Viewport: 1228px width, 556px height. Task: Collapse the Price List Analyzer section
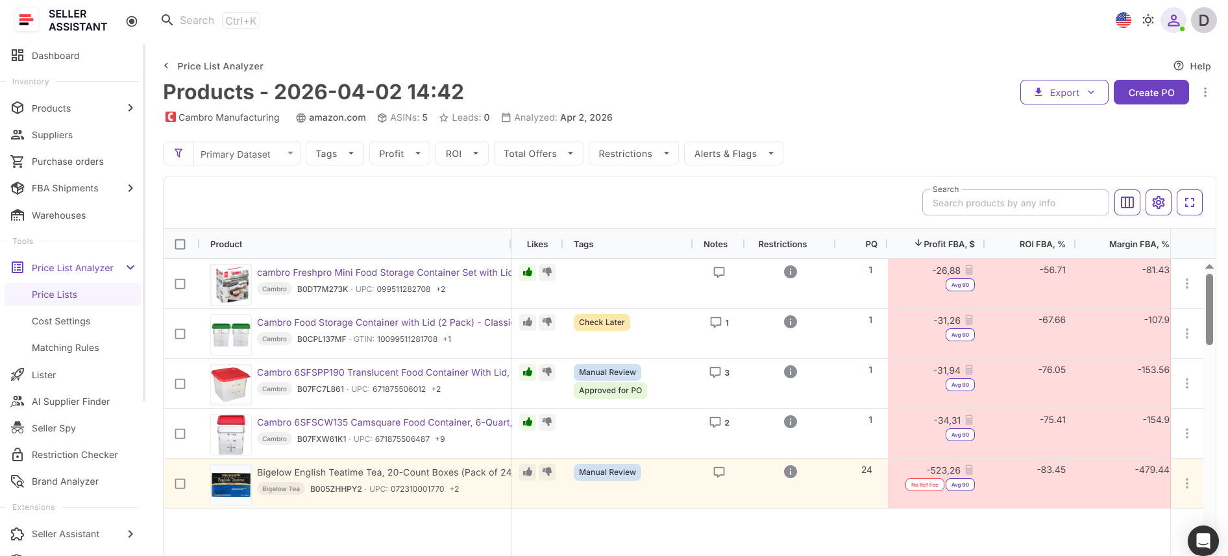(130, 268)
